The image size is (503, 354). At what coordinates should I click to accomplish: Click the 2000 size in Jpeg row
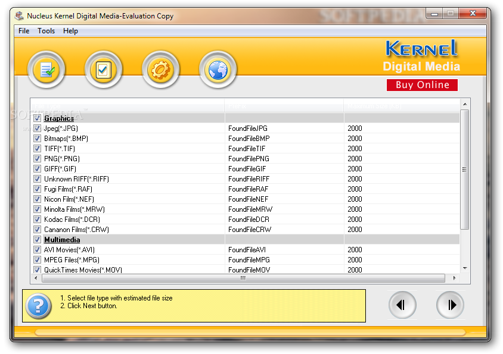tap(355, 129)
